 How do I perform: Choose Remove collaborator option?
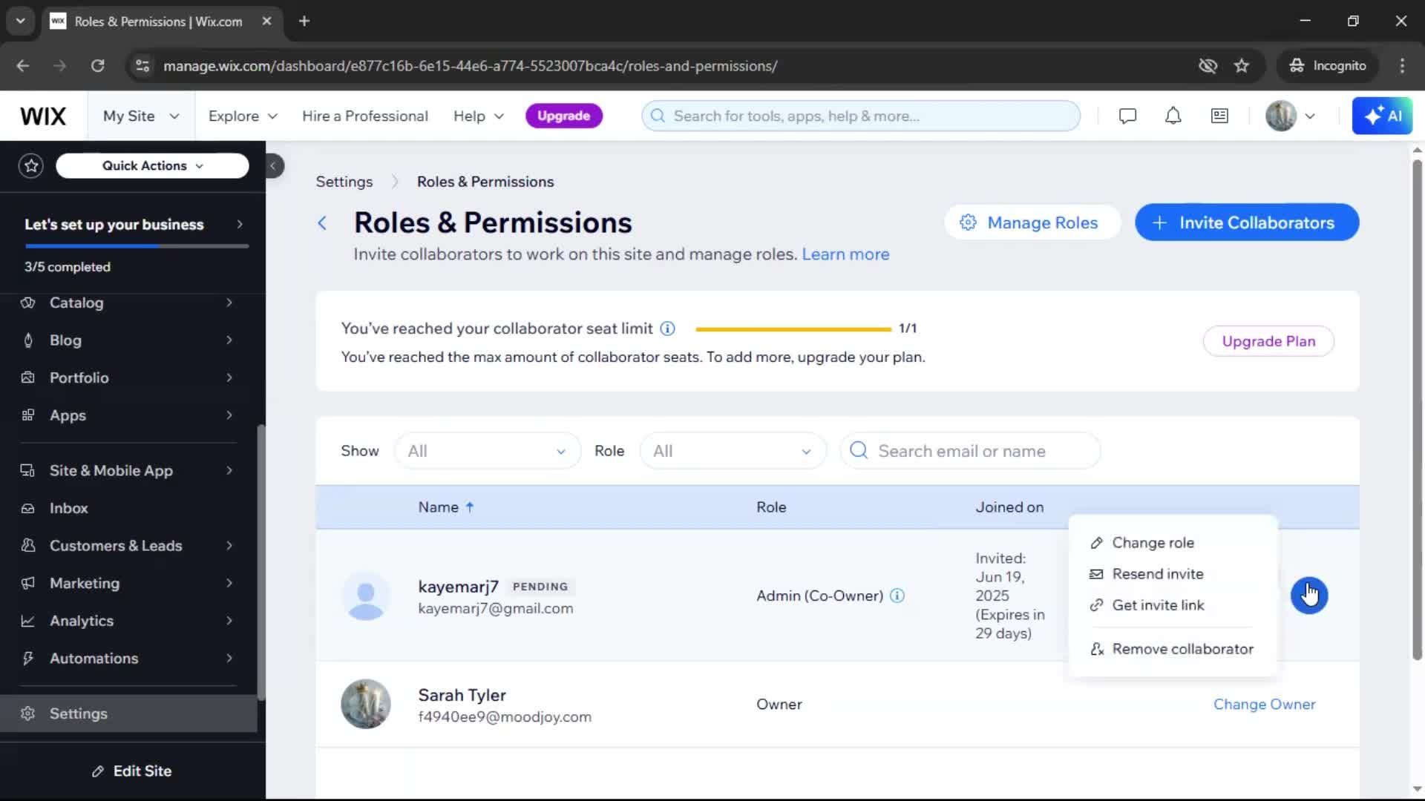(x=1173, y=649)
